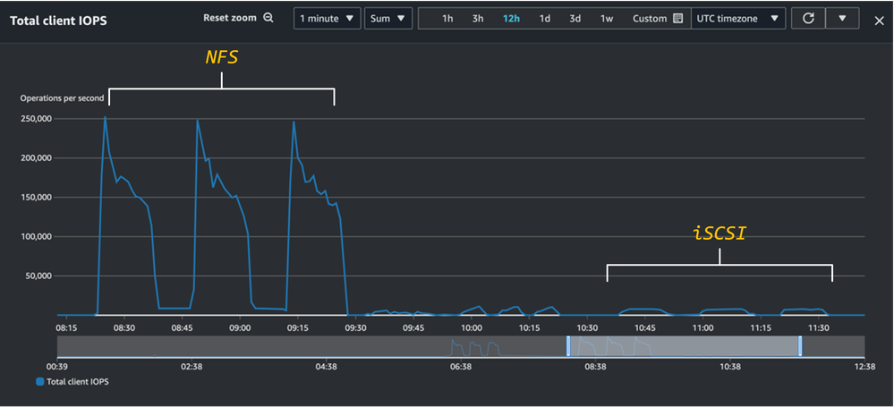Switch to the 1d time range
Screen dimensions: 894x407
(544, 19)
